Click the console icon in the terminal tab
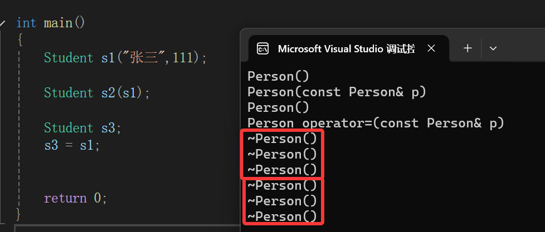Image resolution: width=545 pixels, height=232 pixels. pos(262,48)
